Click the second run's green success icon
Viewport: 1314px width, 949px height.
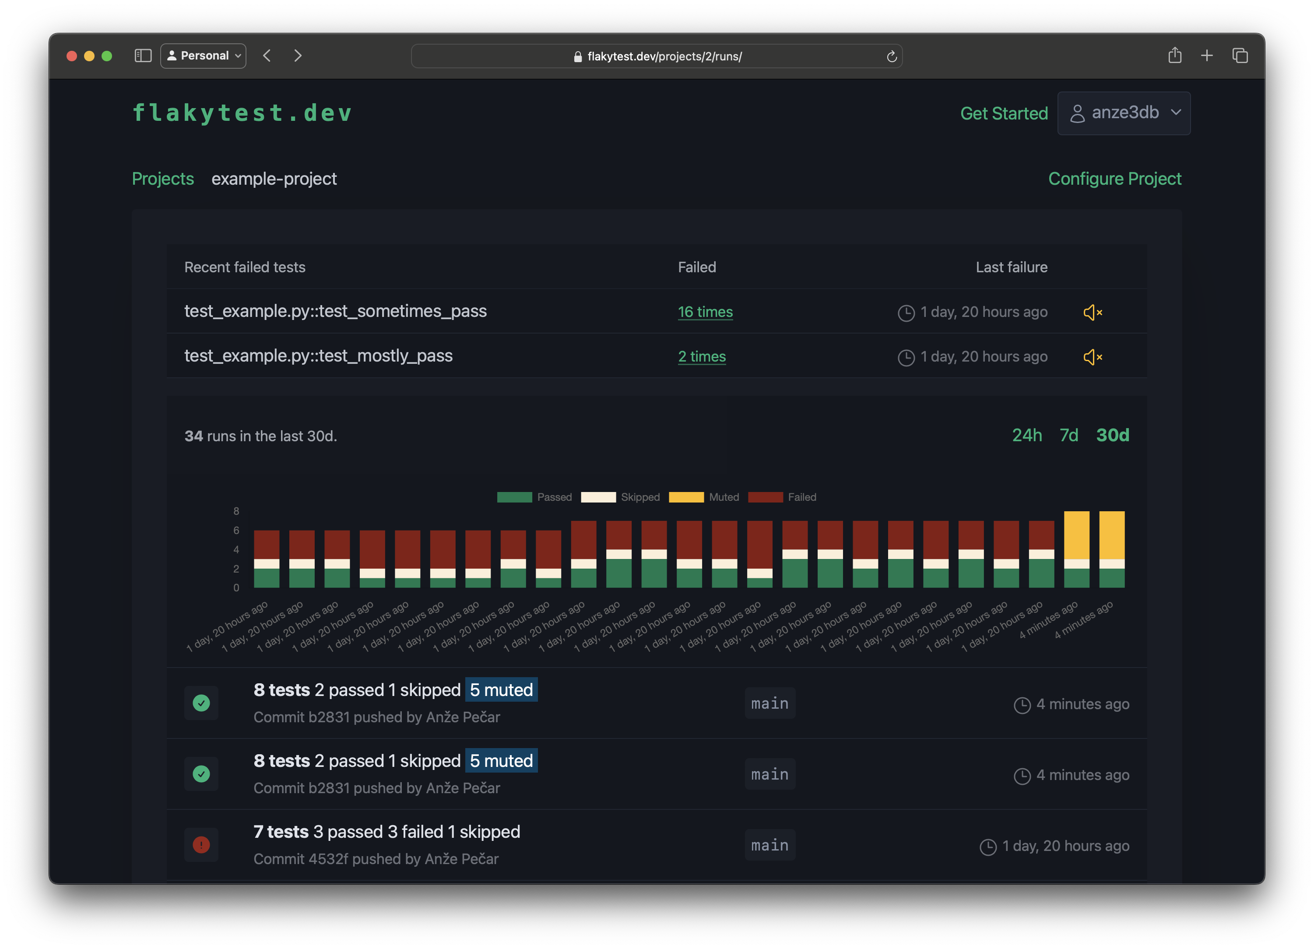pyautogui.click(x=201, y=773)
